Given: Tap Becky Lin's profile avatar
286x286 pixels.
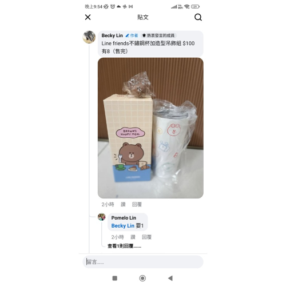Looking at the screenshot, I should coord(89,37).
